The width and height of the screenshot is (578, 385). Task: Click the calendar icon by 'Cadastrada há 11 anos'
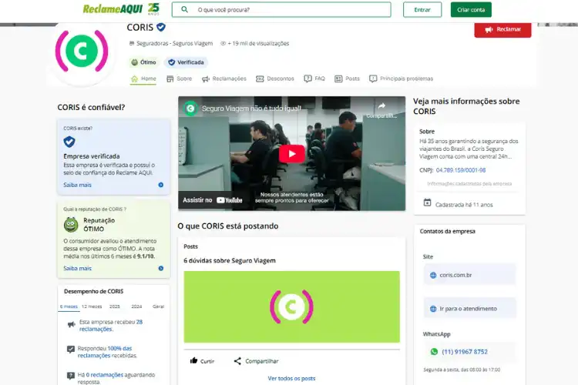click(427, 203)
